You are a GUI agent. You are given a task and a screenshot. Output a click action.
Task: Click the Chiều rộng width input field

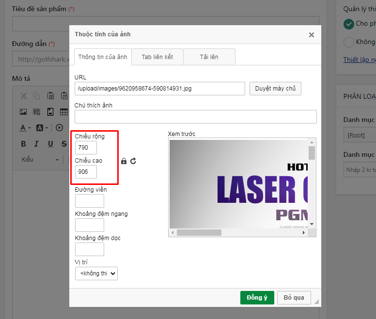pos(86,148)
